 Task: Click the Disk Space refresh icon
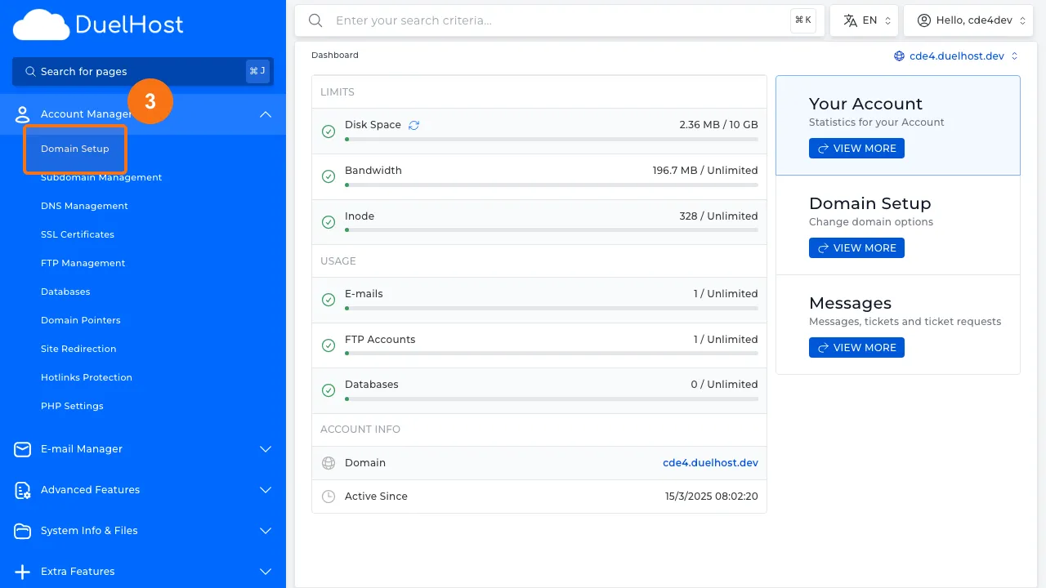point(413,125)
